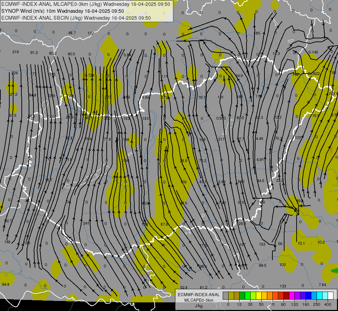Select the map value 24.9
Screen dimensions: 338x311
(239, 76)
